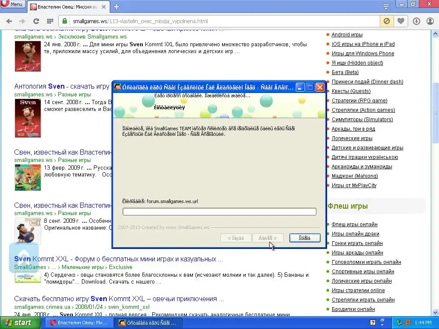
Task: Click the tray icon beside the search icon
Action: [x=399, y=323]
